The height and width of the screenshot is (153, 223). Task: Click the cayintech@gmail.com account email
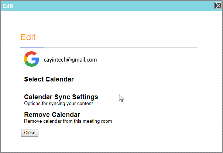tap(70, 59)
